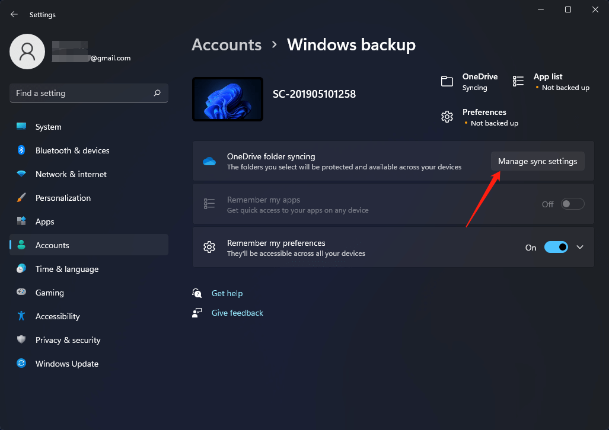Open Network & internet settings
This screenshot has width=609, height=430.
click(x=70, y=174)
